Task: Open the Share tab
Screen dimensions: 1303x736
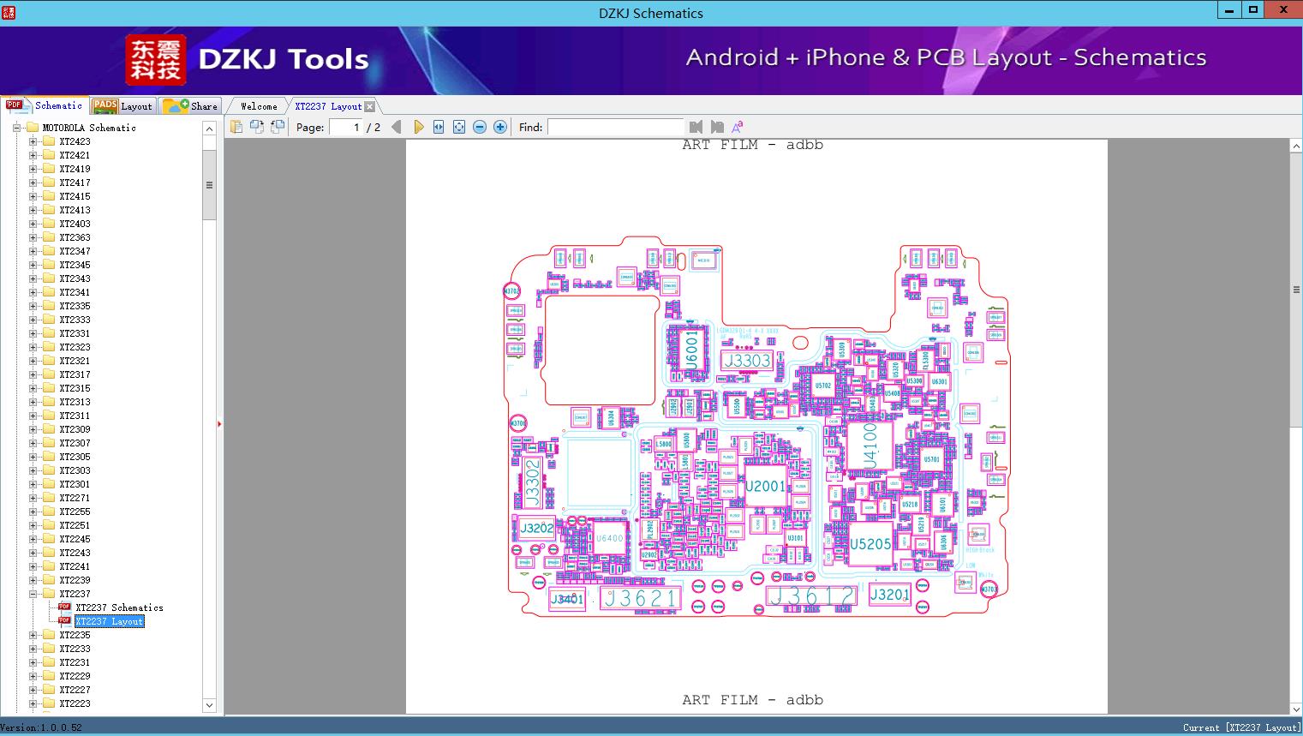Action: pyautogui.click(x=191, y=106)
